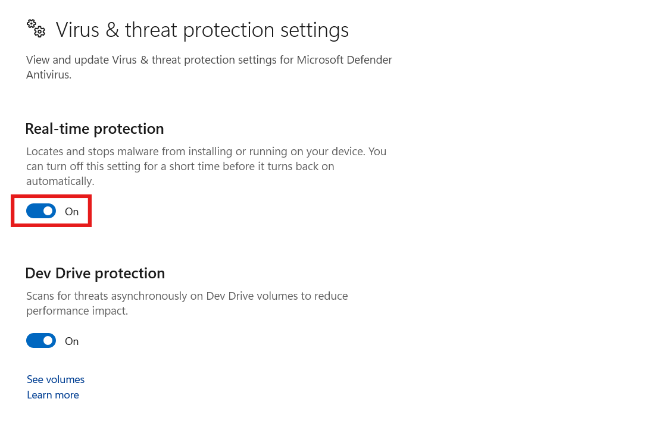Select 'Learn more' under Dev Drive protection
The width and height of the screenshot is (653, 427).
pyautogui.click(x=52, y=394)
